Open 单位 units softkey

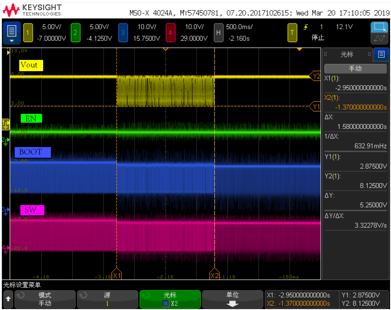point(233,299)
